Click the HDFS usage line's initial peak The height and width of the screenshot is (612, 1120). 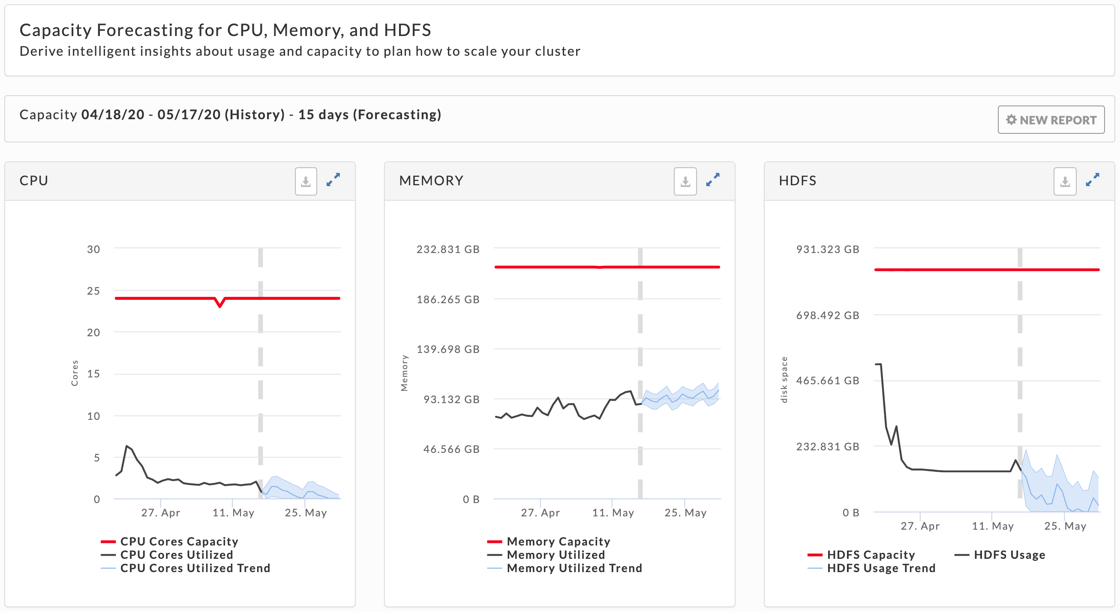878,365
